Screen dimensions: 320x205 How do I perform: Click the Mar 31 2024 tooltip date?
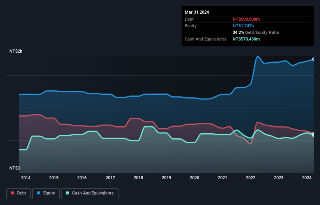pyautogui.click(x=197, y=12)
